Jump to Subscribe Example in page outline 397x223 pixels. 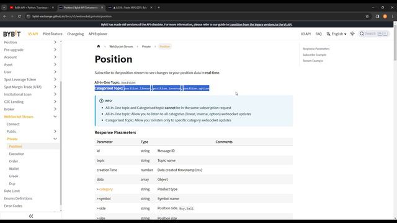[314, 55]
